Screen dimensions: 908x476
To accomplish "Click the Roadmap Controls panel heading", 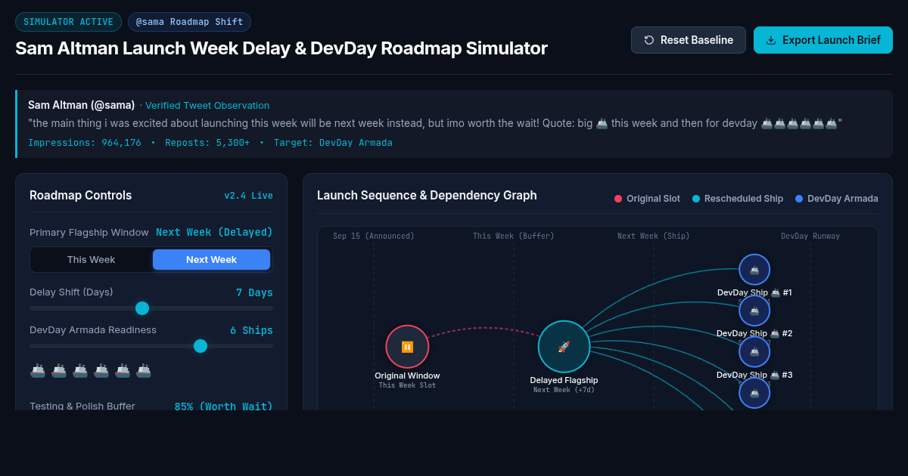I will 80,196.
